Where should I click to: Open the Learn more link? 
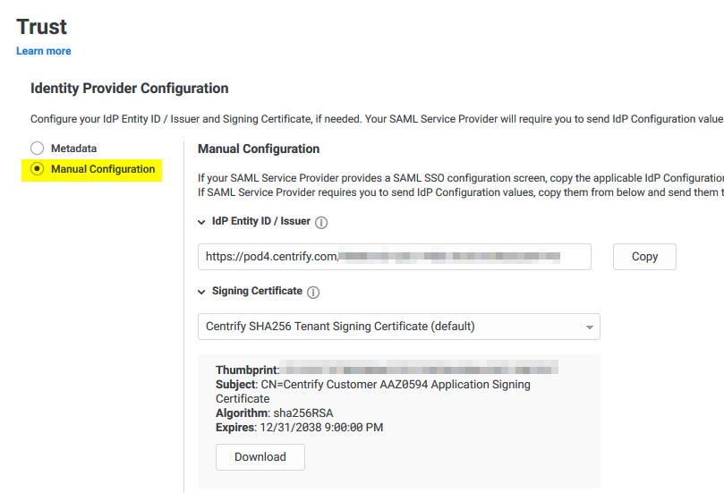(x=44, y=51)
